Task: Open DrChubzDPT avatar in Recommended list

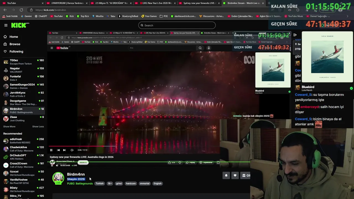Action: (x=6, y=157)
